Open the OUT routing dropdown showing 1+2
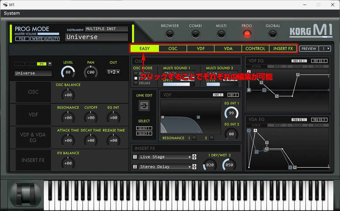Viewport: 340px width, 211px height. tap(113, 72)
